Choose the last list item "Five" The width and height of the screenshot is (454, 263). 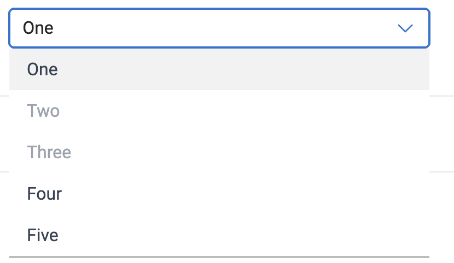[43, 235]
